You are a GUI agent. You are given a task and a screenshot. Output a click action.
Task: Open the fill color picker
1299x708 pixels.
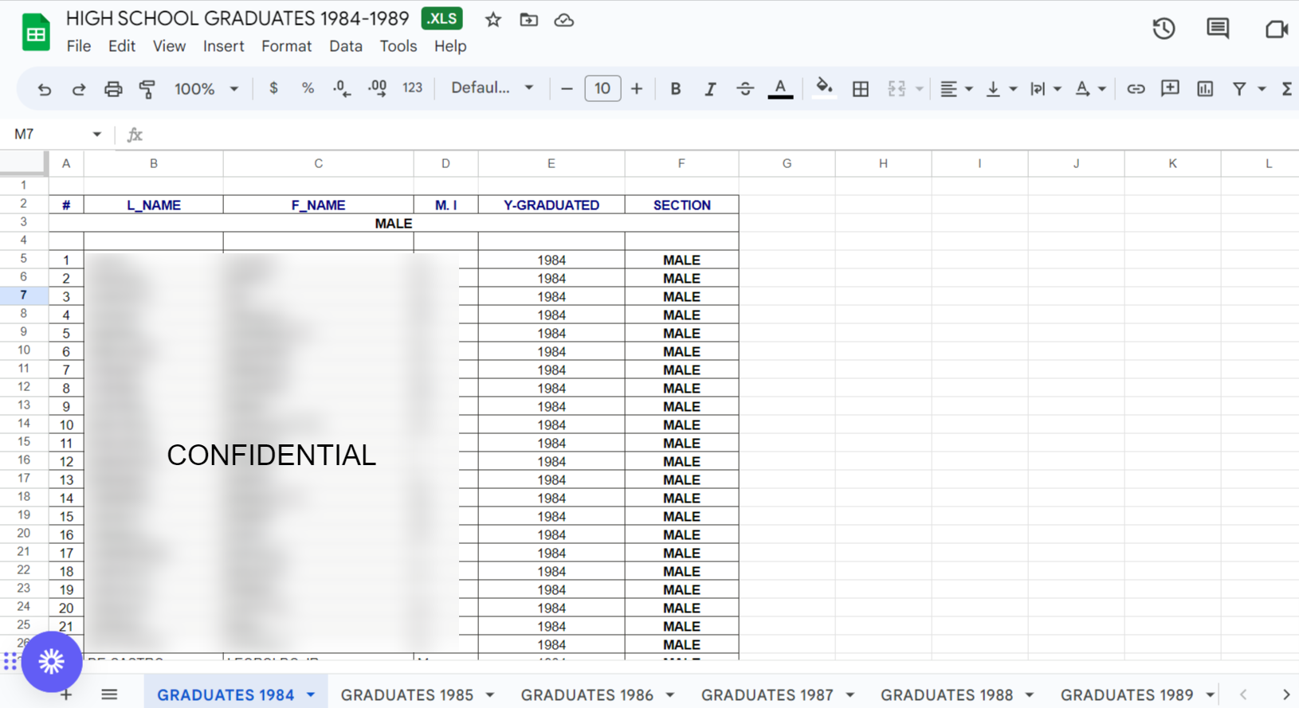click(824, 88)
